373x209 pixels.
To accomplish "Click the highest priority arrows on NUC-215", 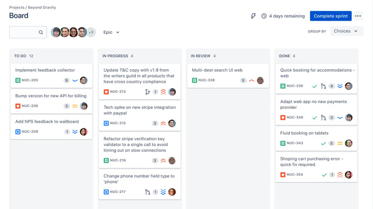I will tap(163, 123).
